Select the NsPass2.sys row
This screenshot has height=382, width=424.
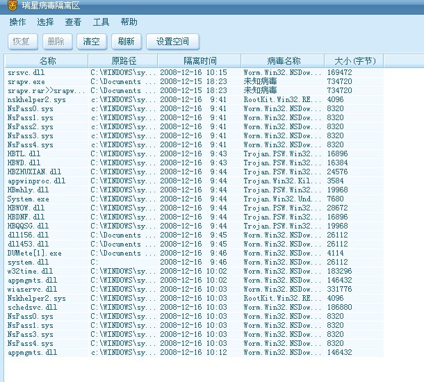point(194,126)
